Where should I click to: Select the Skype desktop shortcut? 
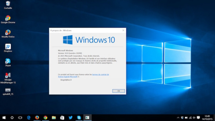[x=8, y=62]
